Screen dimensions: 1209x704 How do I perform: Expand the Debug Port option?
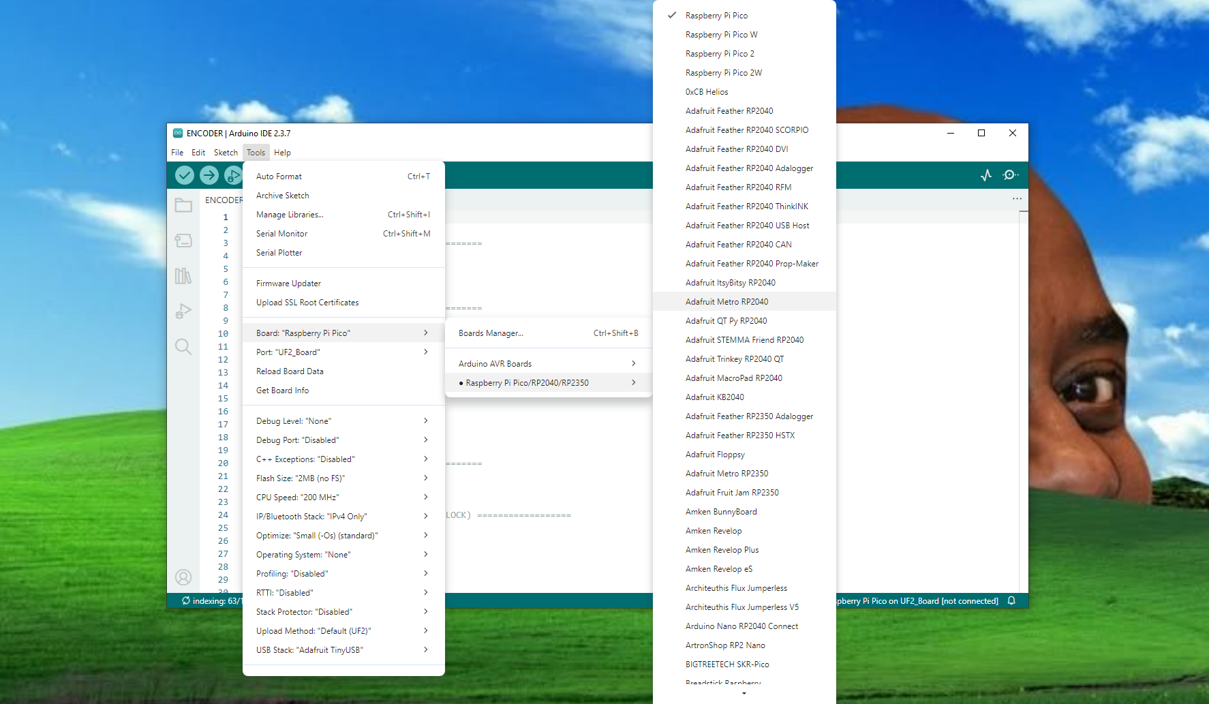[x=343, y=440]
